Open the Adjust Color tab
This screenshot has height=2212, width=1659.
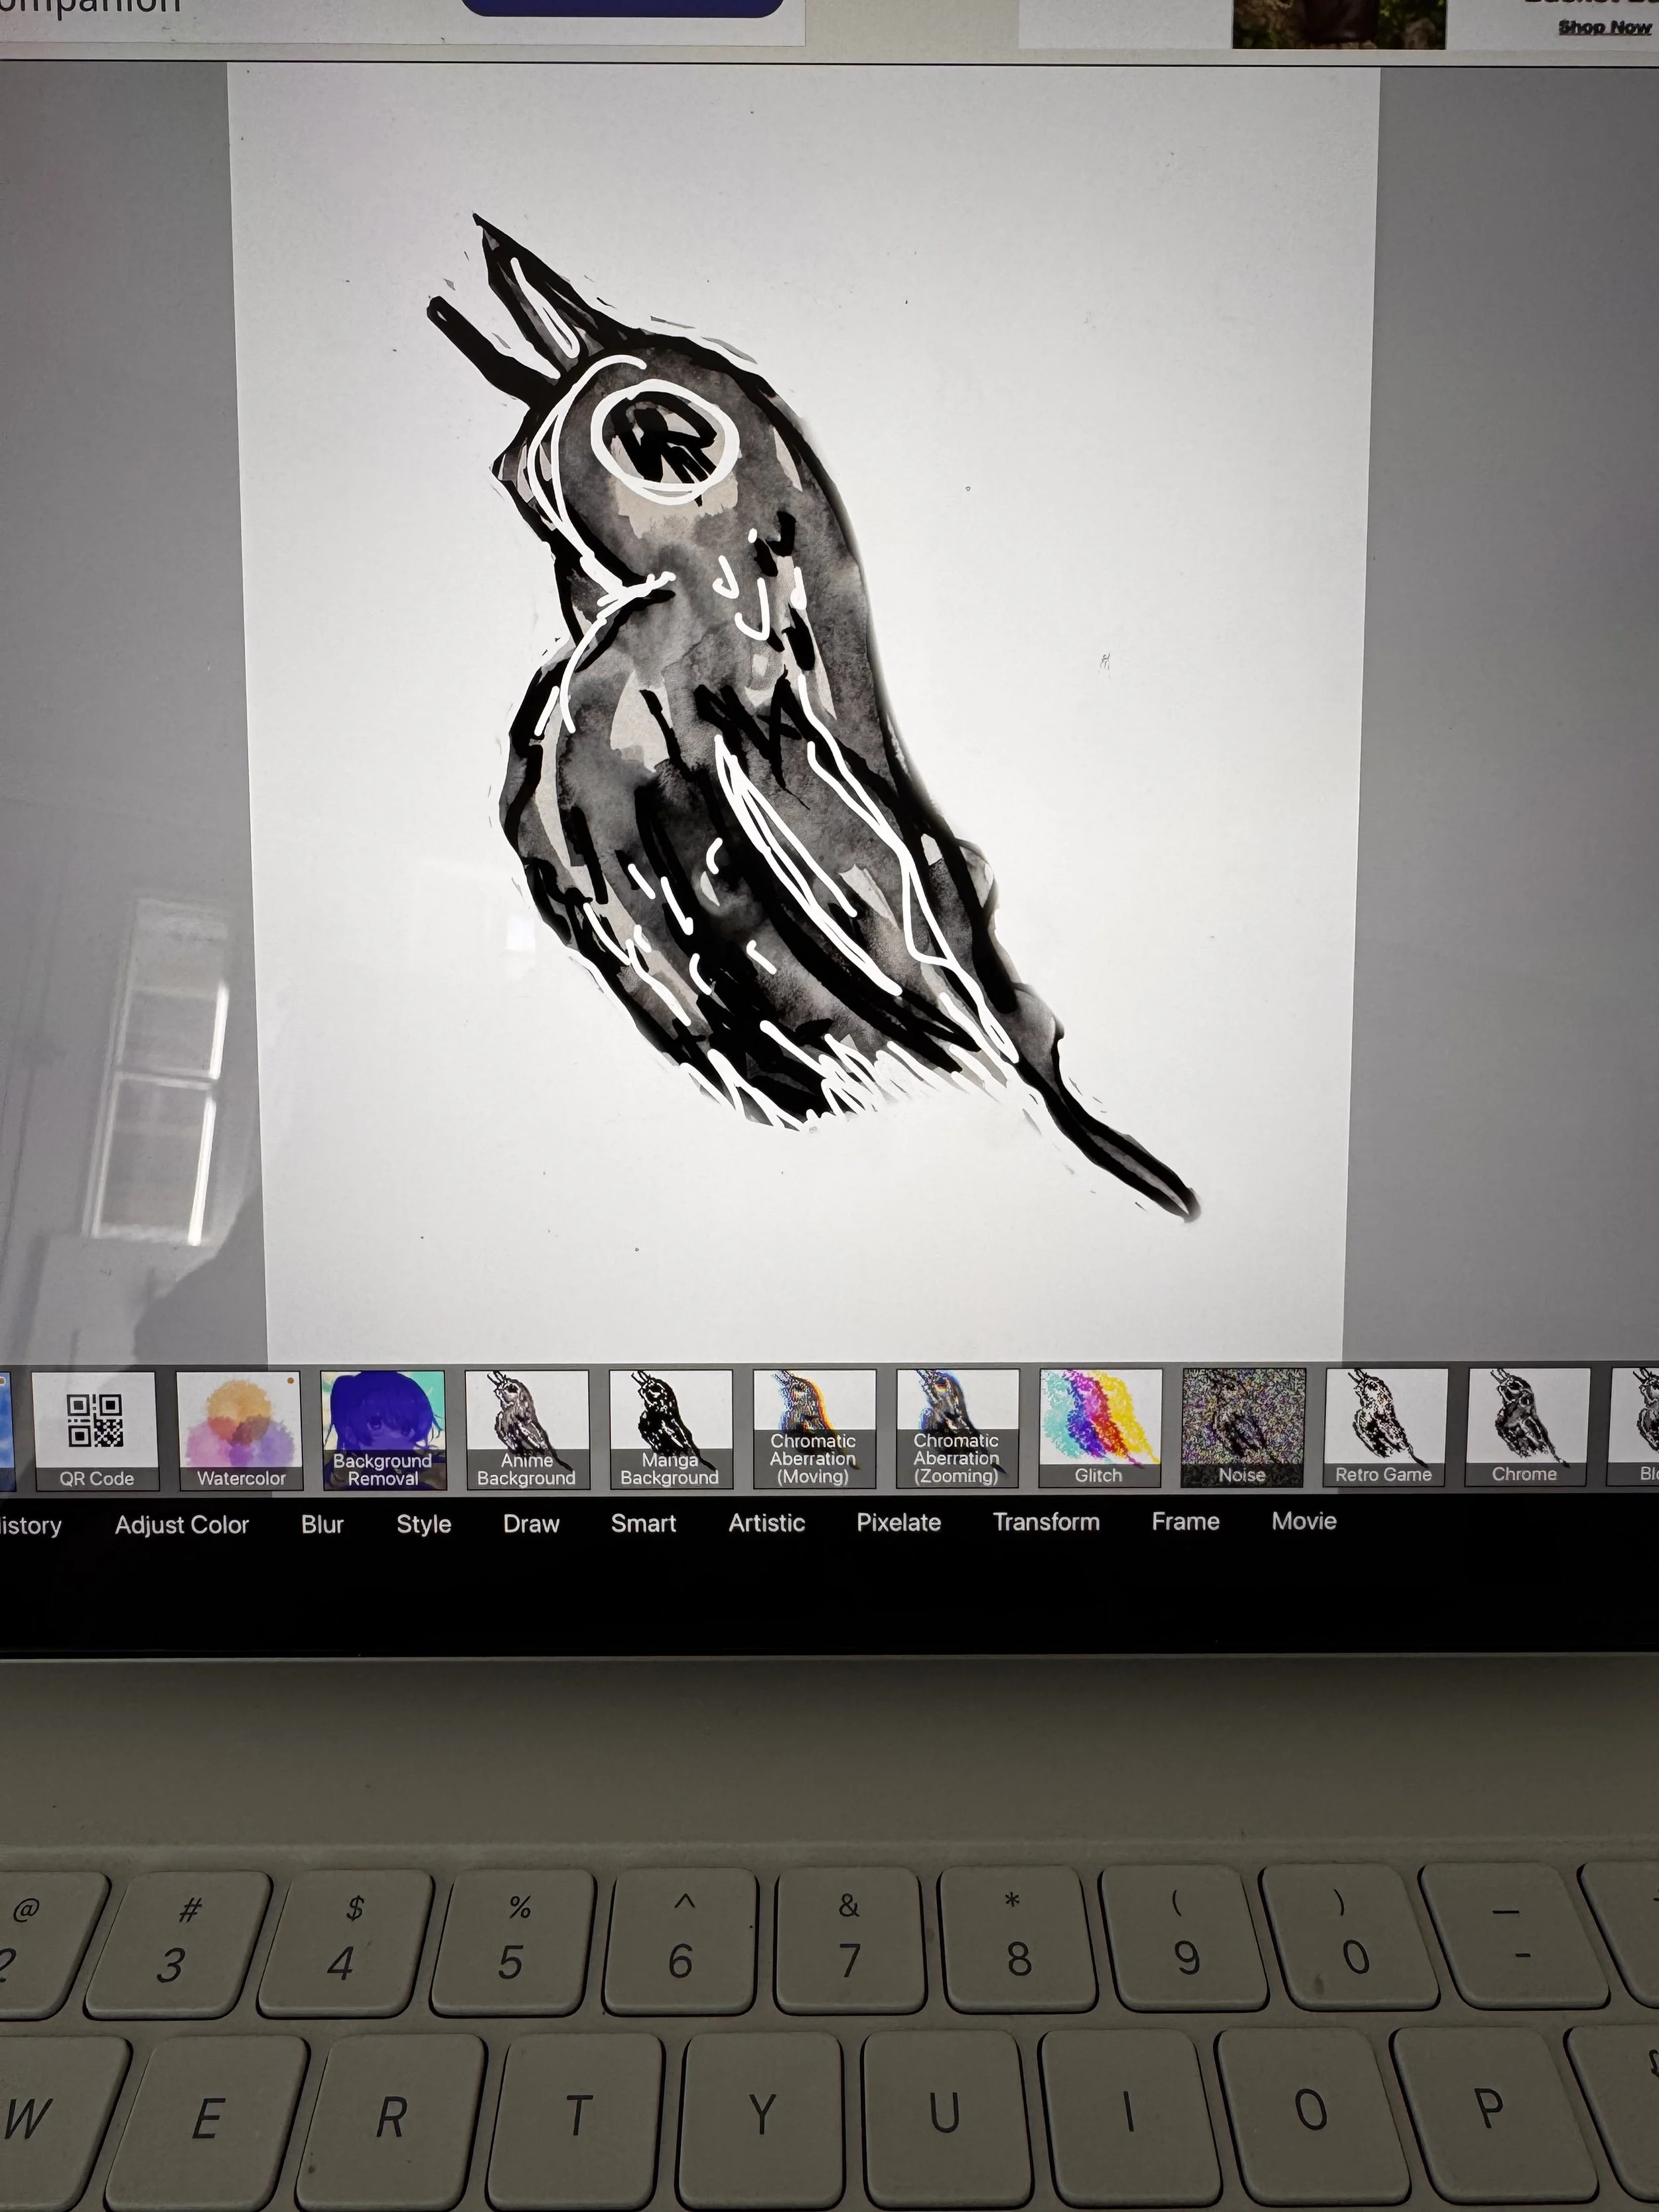tap(182, 1525)
